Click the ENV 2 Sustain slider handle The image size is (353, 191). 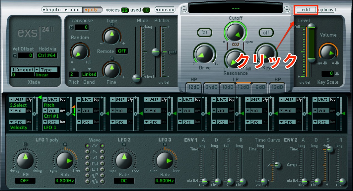point(329,149)
